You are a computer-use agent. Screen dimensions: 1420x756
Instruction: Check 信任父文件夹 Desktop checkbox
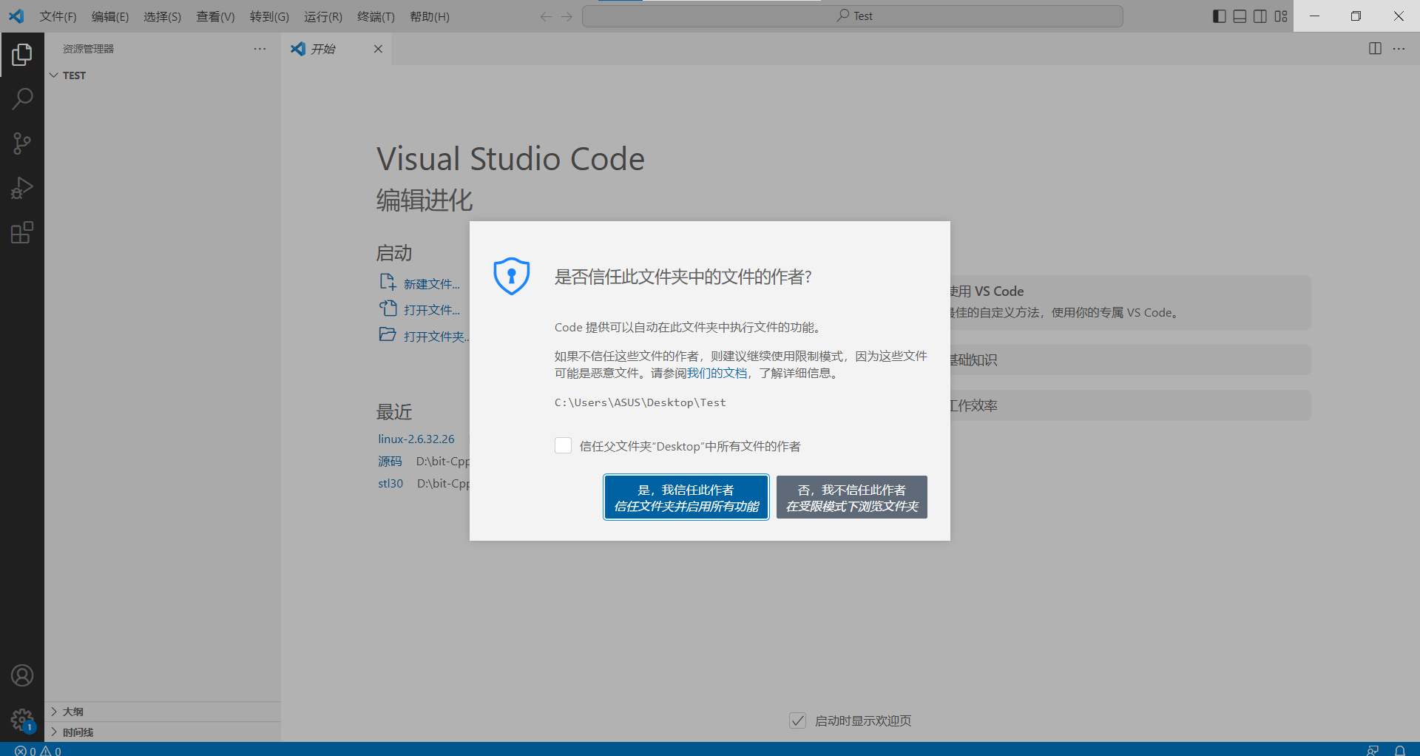click(563, 445)
